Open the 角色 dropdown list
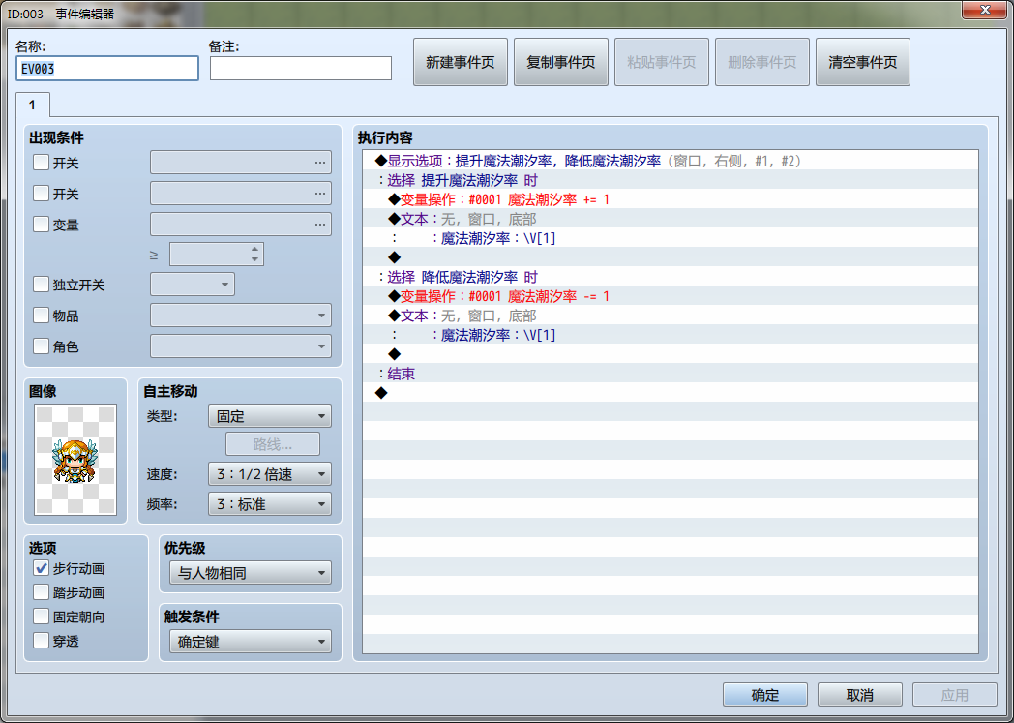The height and width of the screenshot is (723, 1014). click(241, 346)
